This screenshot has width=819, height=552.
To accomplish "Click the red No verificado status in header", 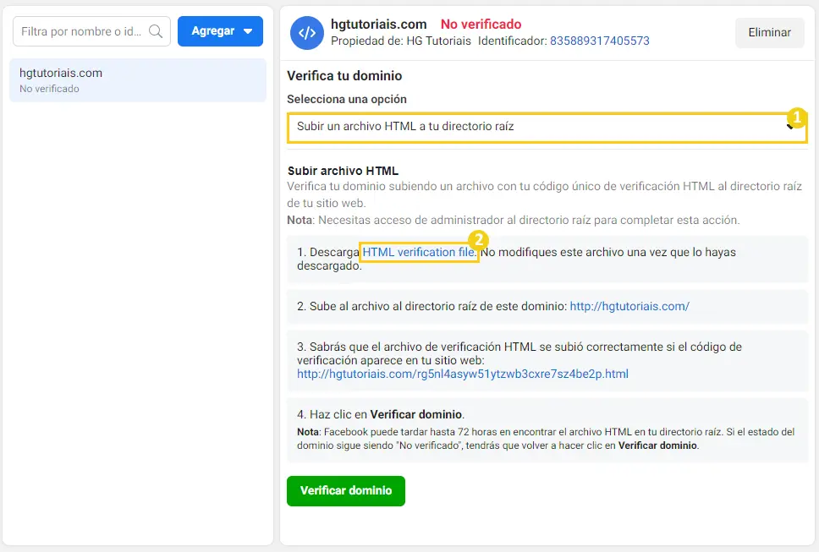I will pos(481,24).
